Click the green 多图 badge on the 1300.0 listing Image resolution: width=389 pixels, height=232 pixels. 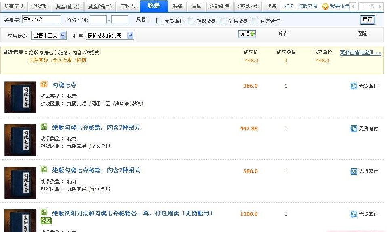[46, 221]
